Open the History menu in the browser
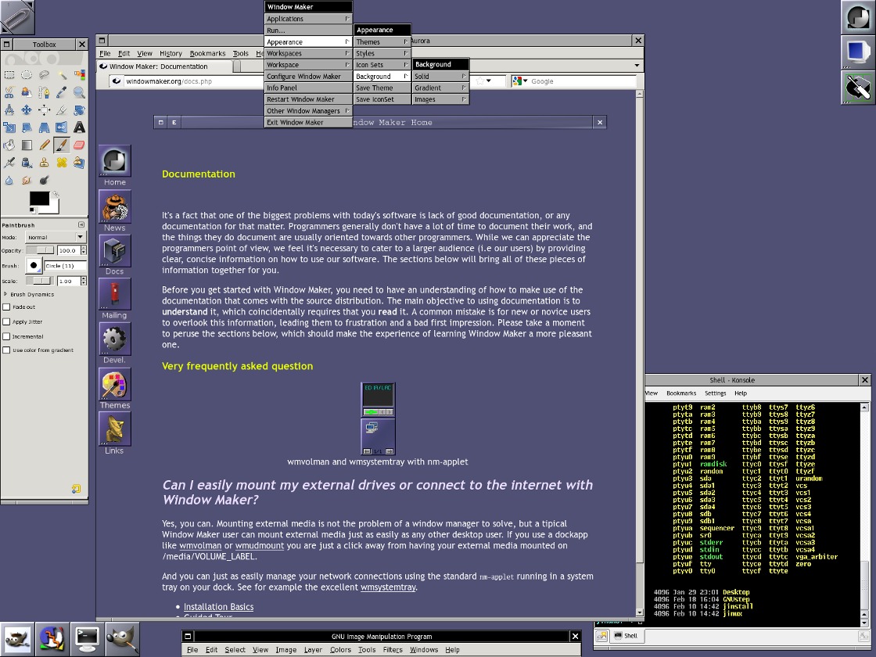Viewport: 876px width, 657px height. 171,54
